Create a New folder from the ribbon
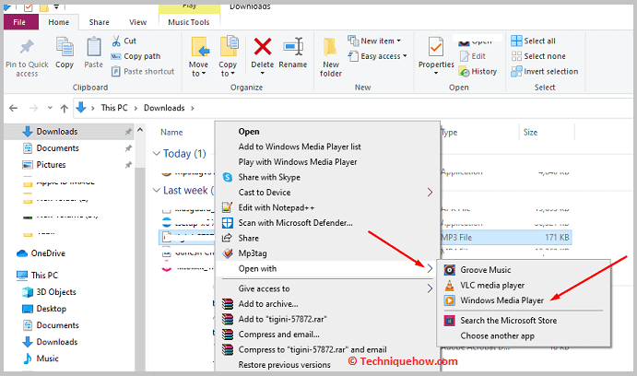This screenshot has width=637, height=376. (x=331, y=57)
